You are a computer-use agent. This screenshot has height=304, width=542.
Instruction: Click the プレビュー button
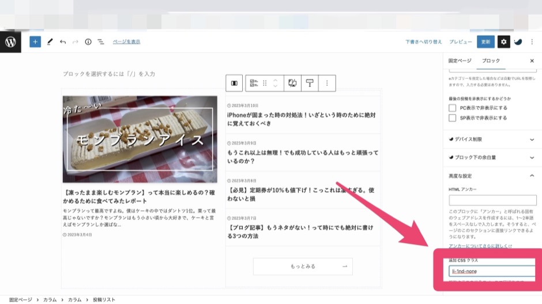pos(461,42)
